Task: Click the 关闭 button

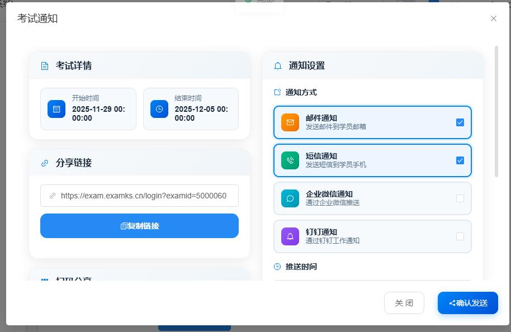Action: (404, 303)
